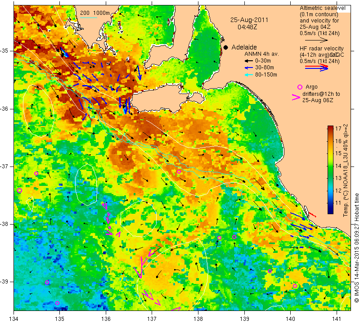Viewport: 360px width, 324px height.
Task: Click the HF radar velocity heading
Action: pyautogui.click(x=321, y=49)
